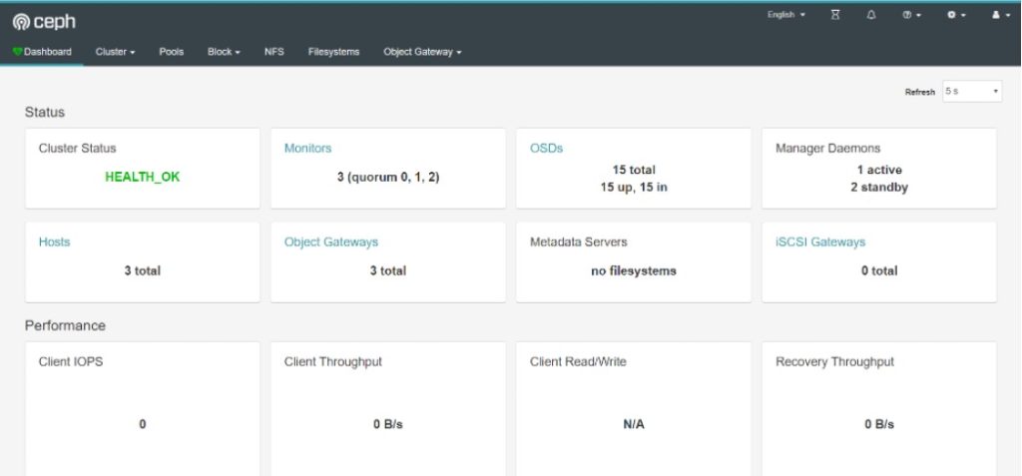Open the NFS tab

click(x=273, y=52)
